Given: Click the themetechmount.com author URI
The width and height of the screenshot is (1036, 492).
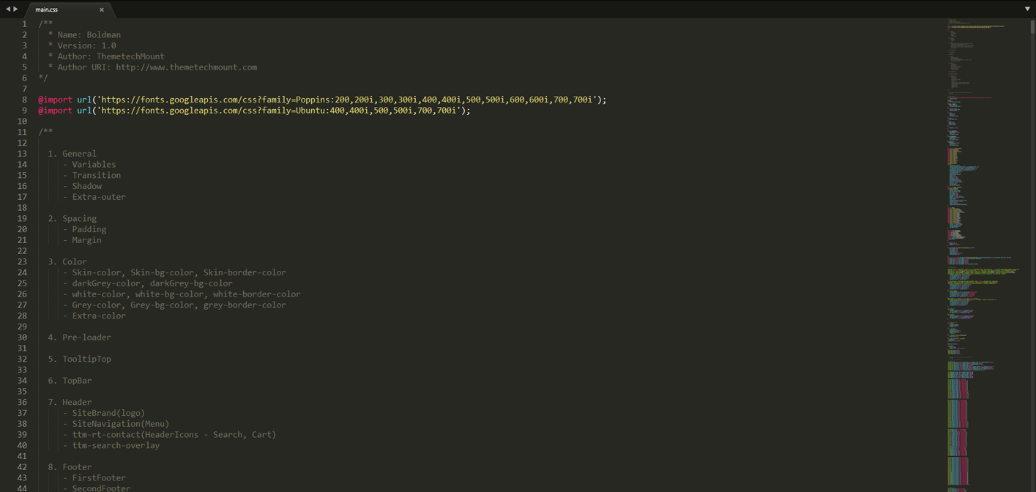Looking at the screenshot, I should pyautogui.click(x=186, y=67).
